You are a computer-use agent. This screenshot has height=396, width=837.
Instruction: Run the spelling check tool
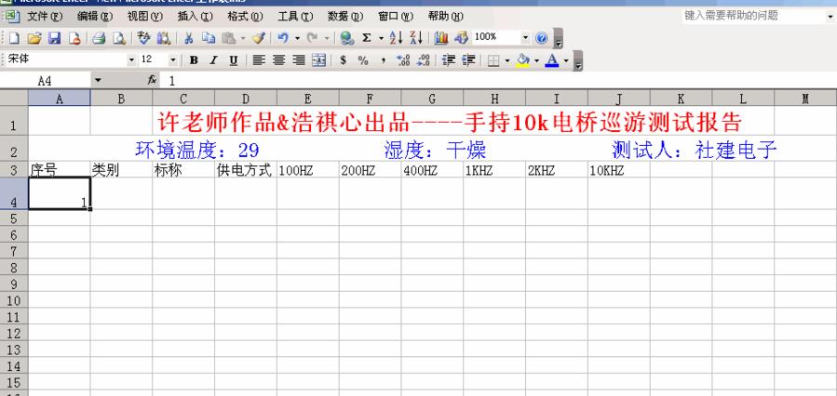coord(143,38)
